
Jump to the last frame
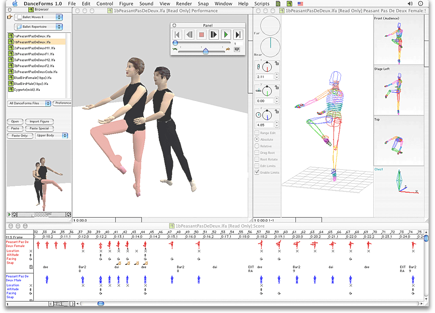(x=238, y=35)
